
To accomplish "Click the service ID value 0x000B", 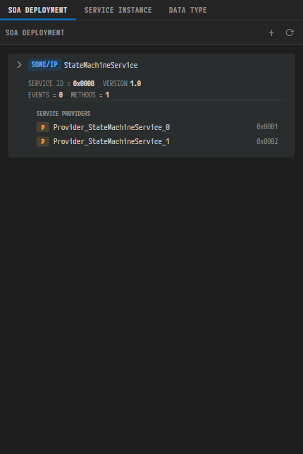I will 83,84.
